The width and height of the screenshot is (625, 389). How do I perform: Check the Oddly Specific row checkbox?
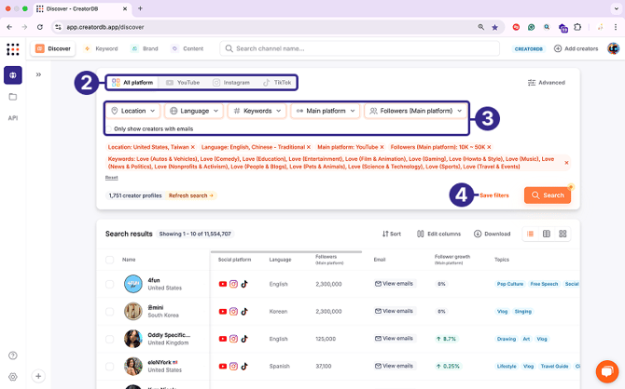[x=110, y=339]
